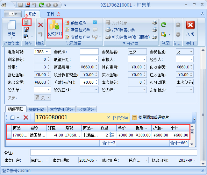Click undo arrow in quick access toolbar
207x175 pixels.
click(34, 5)
